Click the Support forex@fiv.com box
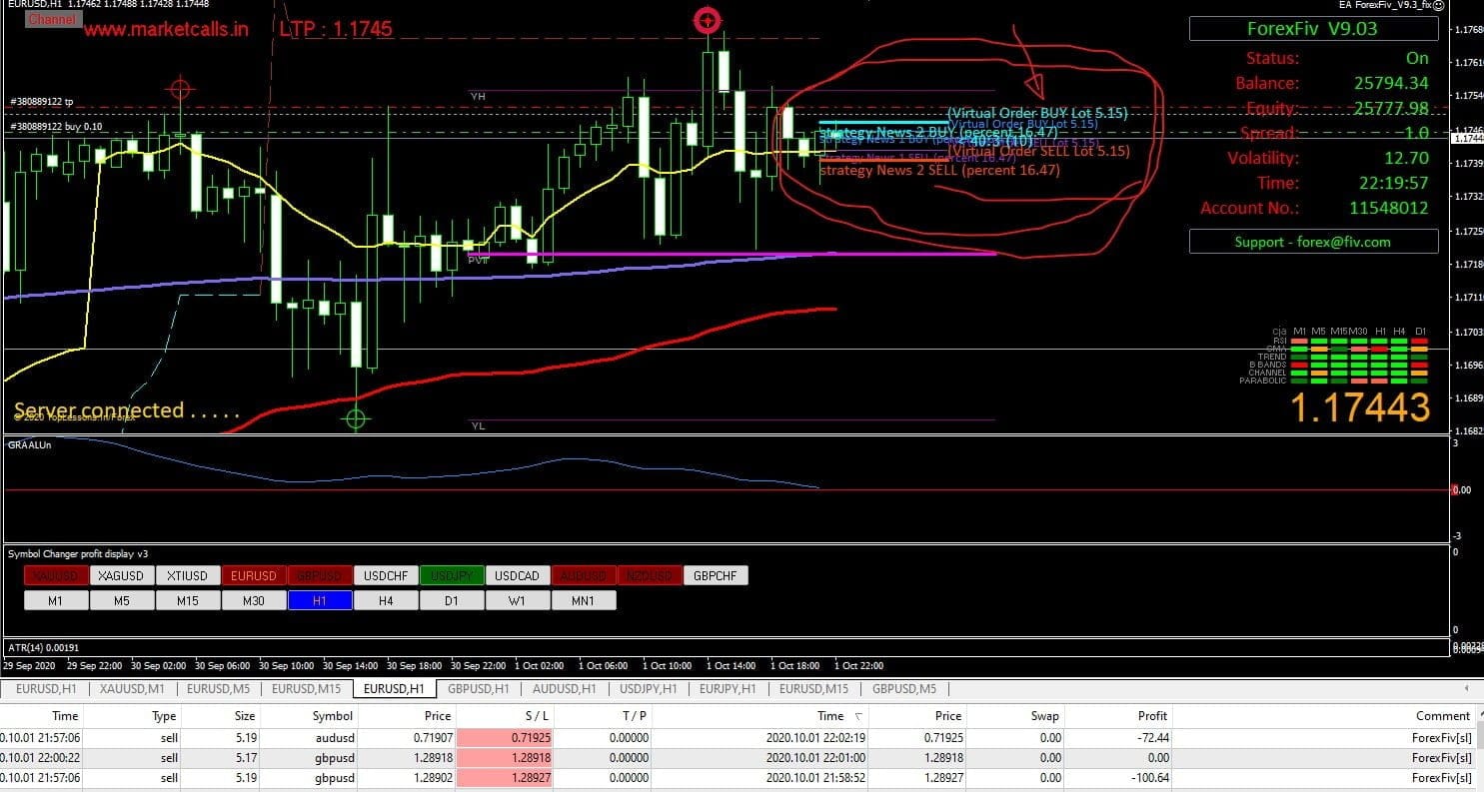1484x792 pixels. [1313, 242]
